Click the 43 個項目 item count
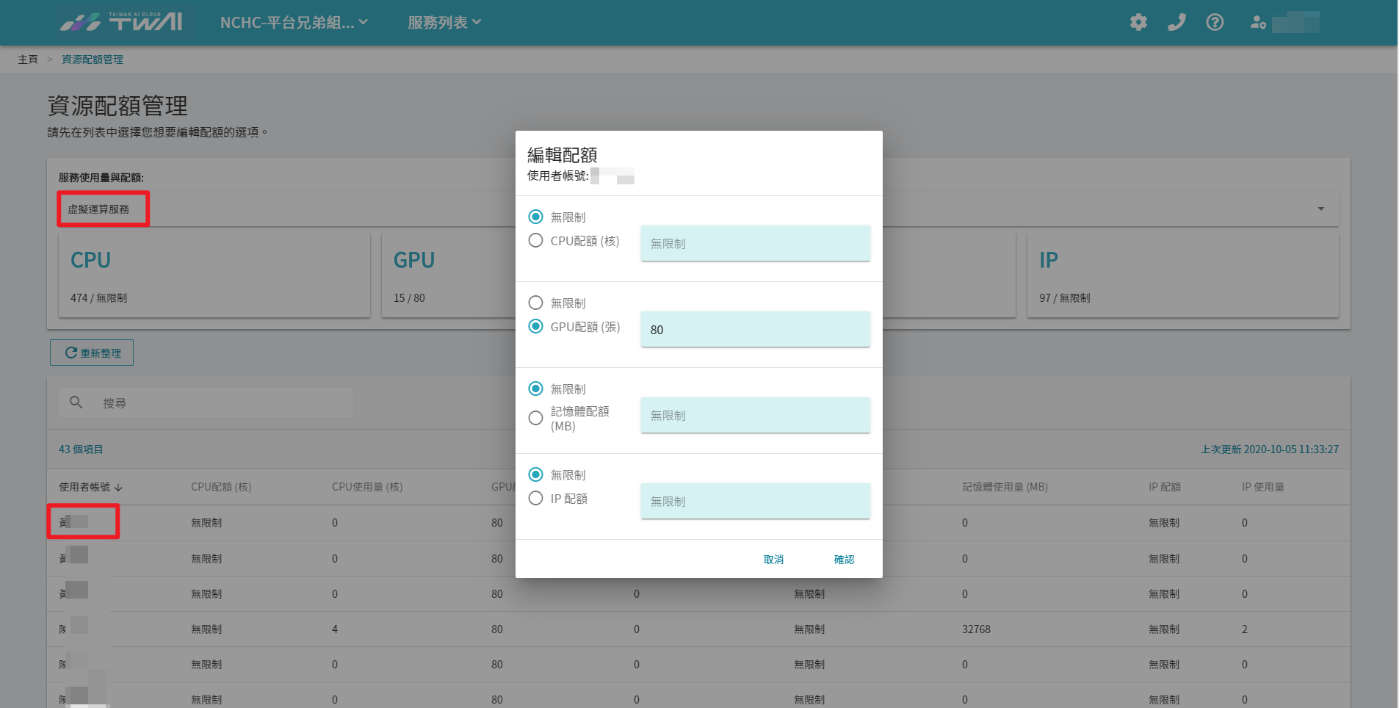 81,449
